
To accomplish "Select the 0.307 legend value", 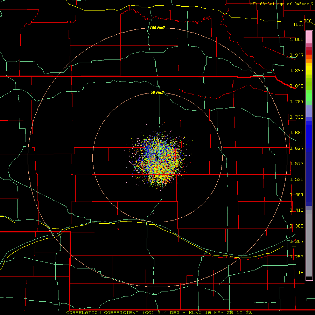I will tap(296, 241).
